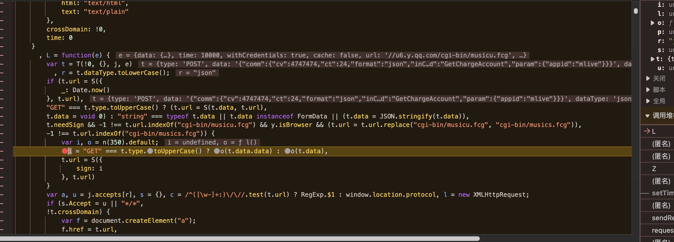Click 'crossDomain: !0,' line in code

76,29
